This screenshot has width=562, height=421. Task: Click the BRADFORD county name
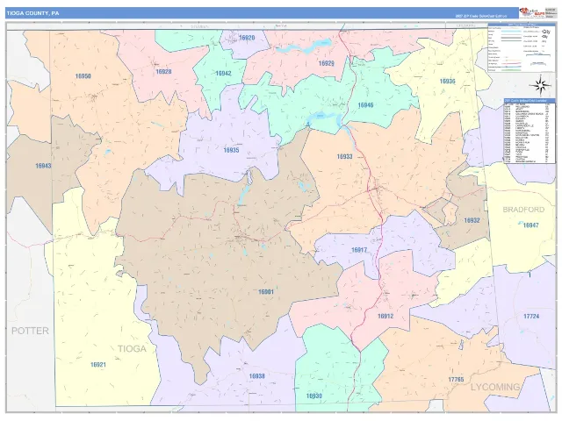(x=523, y=210)
